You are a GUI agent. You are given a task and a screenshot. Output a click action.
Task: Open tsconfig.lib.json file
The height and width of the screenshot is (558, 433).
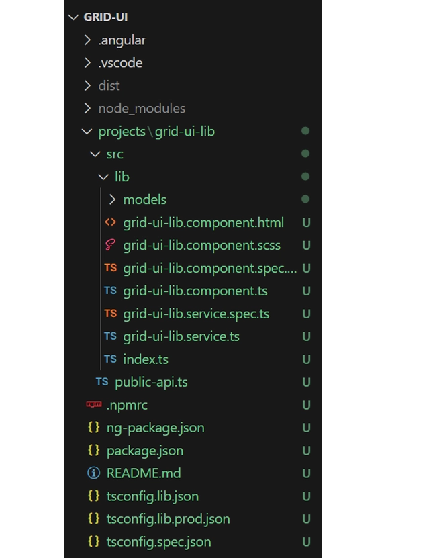[x=152, y=496]
